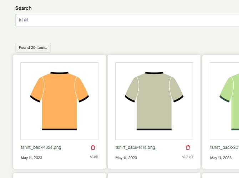Viewport: 239px width, 178px height.
Task: Click the cut-off filename starting tshirt_back-201
Action: click(x=224, y=147)
